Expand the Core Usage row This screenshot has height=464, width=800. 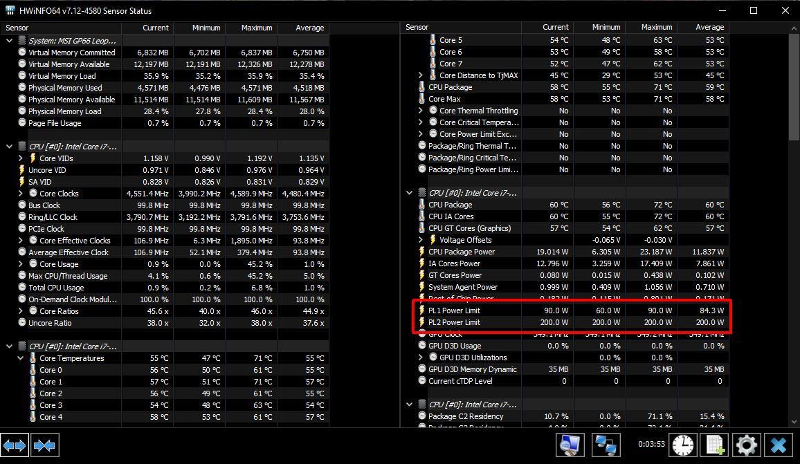click(20, 263)
